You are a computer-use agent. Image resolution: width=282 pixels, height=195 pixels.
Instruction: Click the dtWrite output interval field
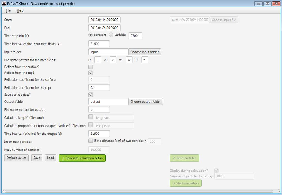[99, 134]
